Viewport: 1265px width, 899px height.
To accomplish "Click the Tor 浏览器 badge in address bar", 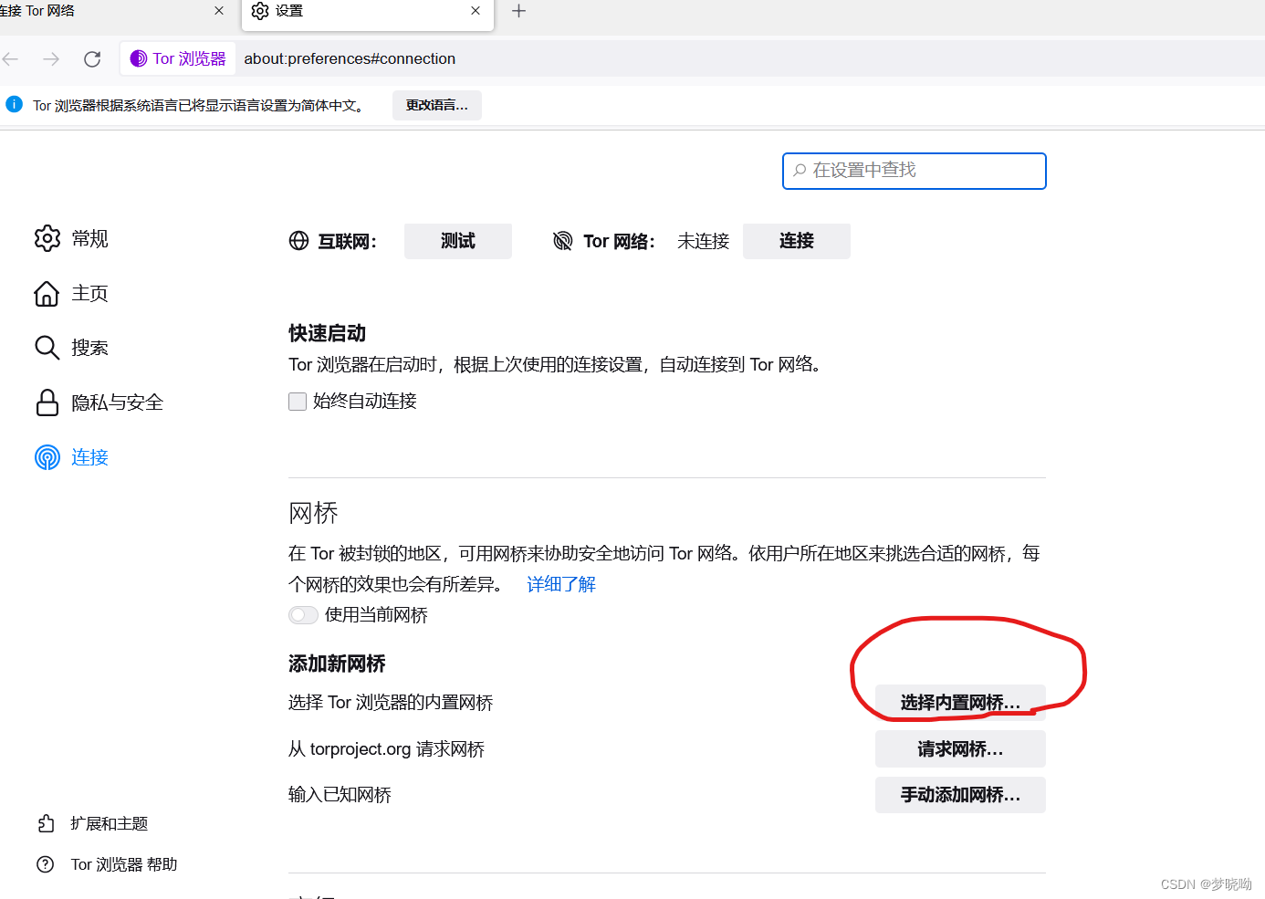I will pyautogui.click(x=177, y=58).
